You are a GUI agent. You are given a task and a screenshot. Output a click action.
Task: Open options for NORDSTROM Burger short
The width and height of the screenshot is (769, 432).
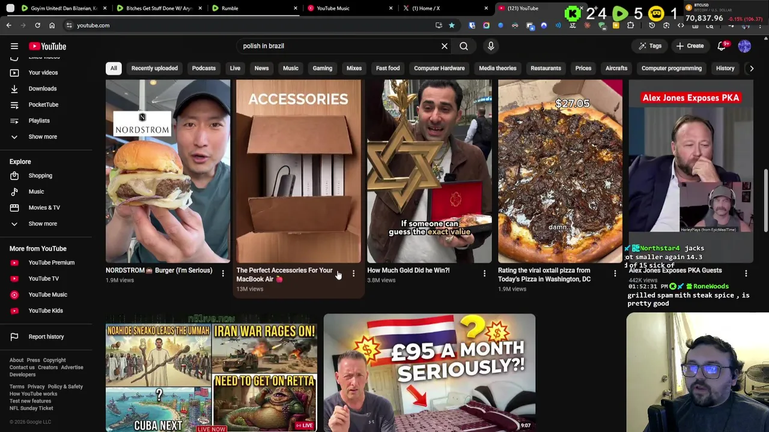tap(223, 274)
